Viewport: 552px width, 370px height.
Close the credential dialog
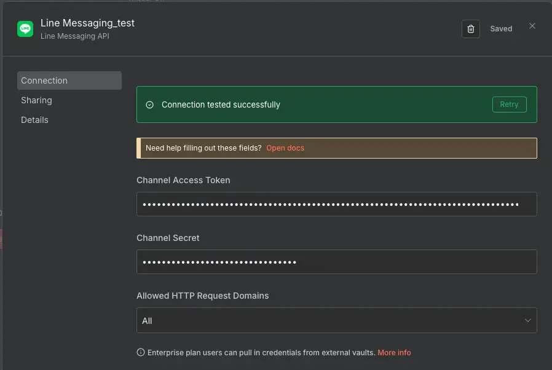coord(532,26)
